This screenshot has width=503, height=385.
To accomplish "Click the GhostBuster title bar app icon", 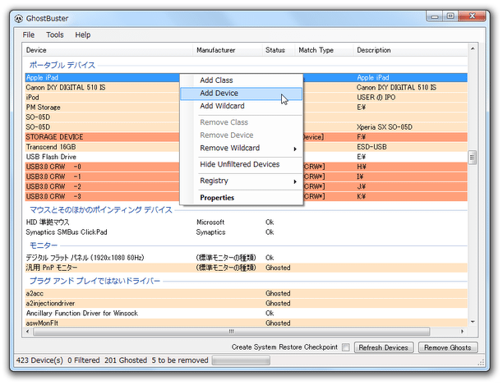I will click(x=19, y=19).
